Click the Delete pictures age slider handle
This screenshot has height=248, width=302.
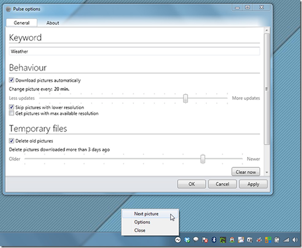203,159
